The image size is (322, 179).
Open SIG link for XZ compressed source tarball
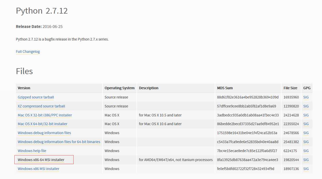[x=306, y=106]
